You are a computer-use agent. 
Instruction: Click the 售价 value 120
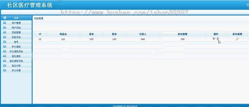[114, 39]
